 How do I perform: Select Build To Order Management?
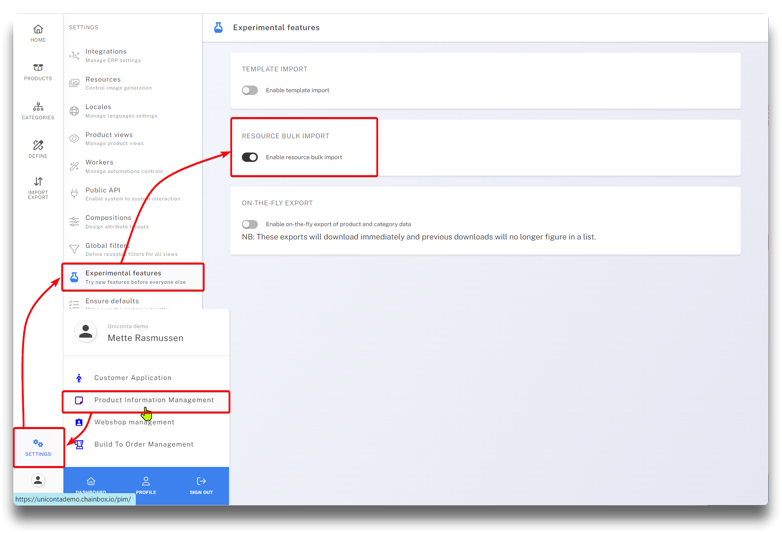click(x=144, y=445)
